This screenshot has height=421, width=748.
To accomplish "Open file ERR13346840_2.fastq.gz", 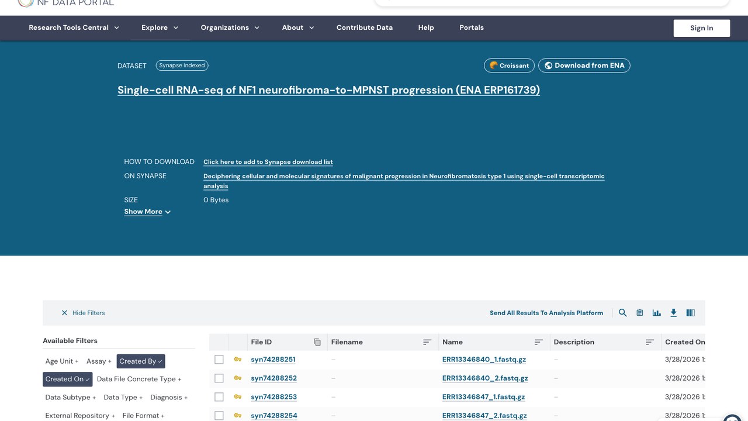I will tap(485, 378).
